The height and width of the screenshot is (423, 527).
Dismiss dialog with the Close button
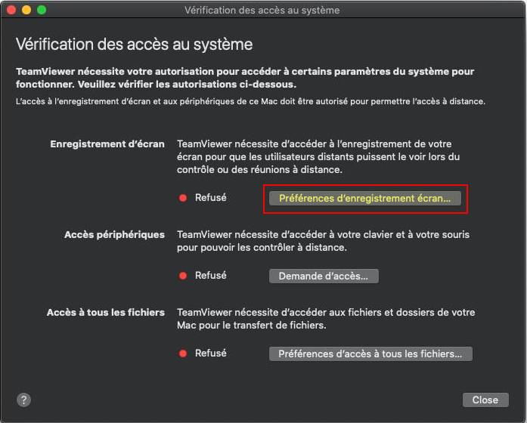pos(485,400)
